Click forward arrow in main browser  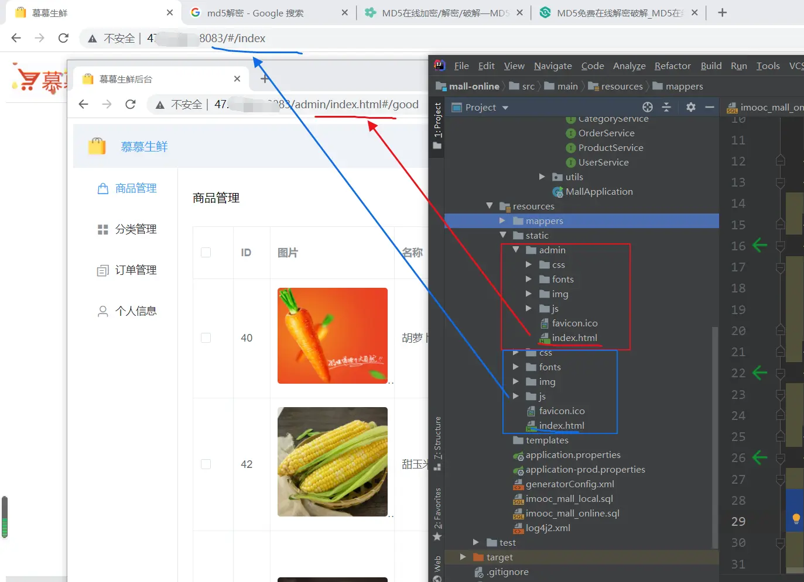pos(39,38)
